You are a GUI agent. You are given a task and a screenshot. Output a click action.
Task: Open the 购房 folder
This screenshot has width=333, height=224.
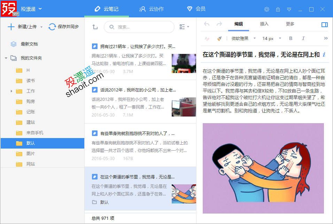coord(30,102)
